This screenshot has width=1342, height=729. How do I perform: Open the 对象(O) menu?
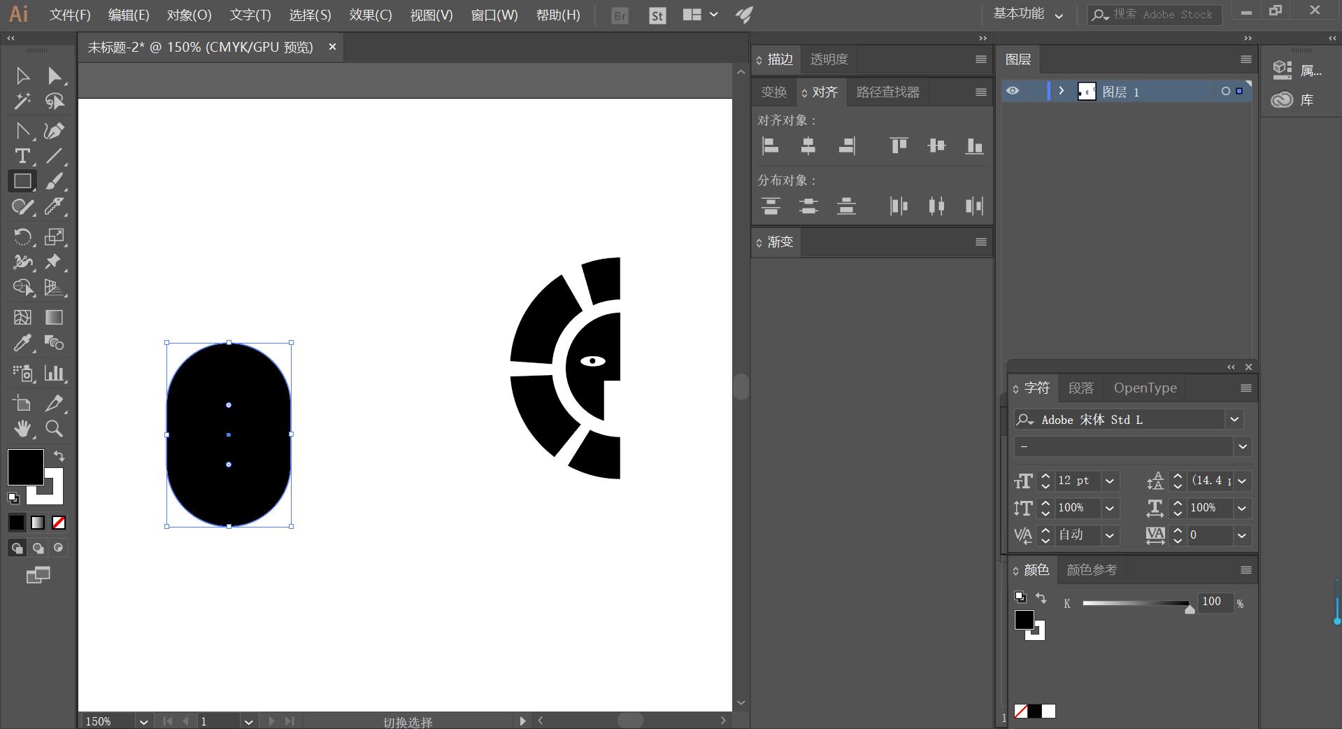point(189,15)
